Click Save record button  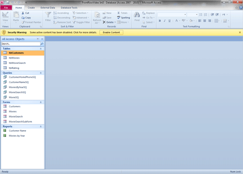107,18
